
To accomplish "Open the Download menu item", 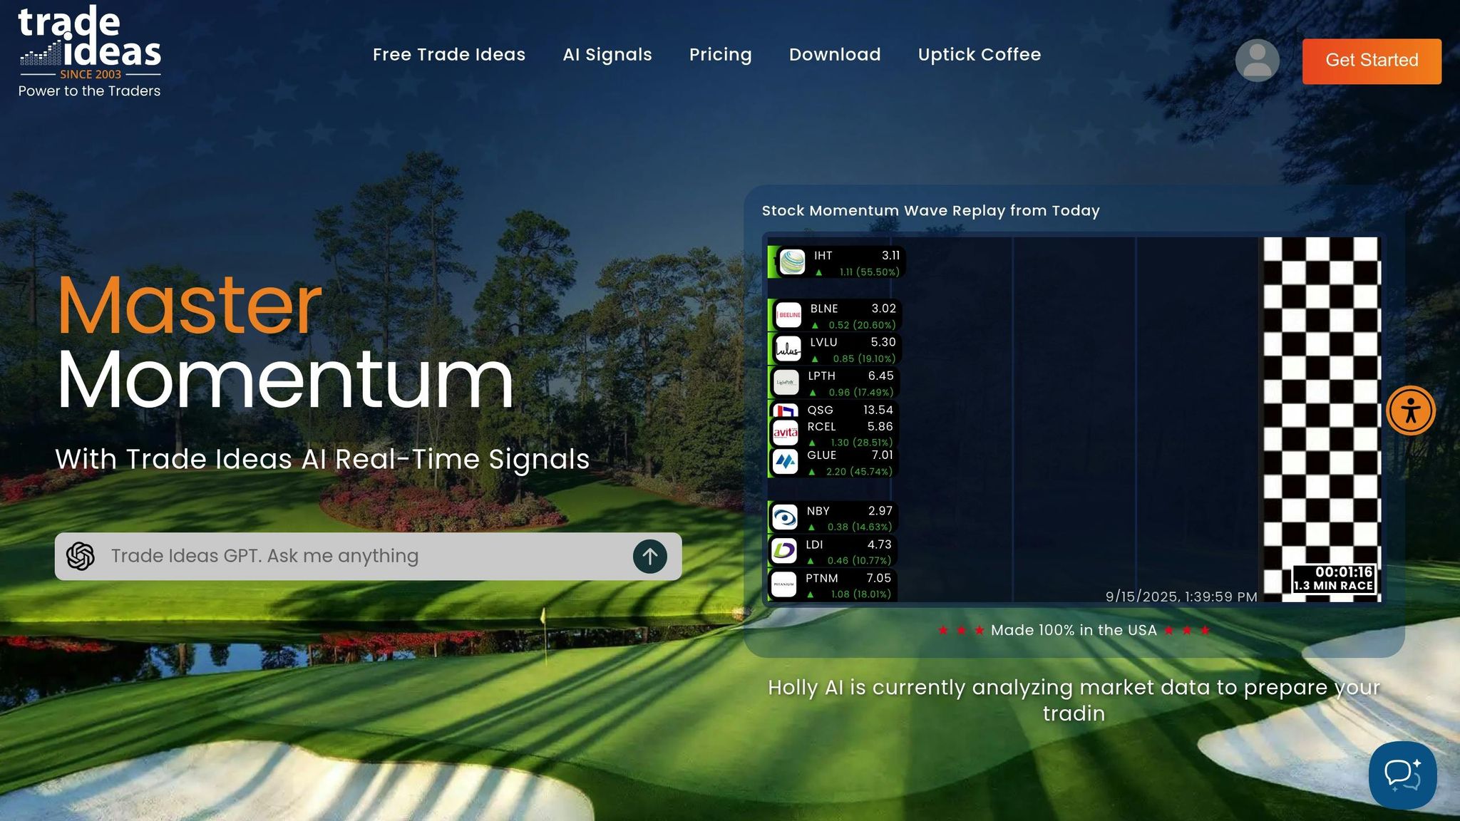I will click(835, 55).
